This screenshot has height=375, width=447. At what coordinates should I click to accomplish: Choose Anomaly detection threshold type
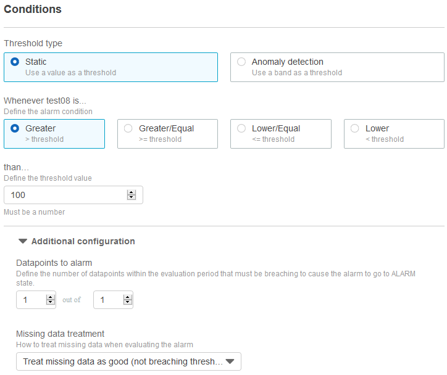(241, 62)
